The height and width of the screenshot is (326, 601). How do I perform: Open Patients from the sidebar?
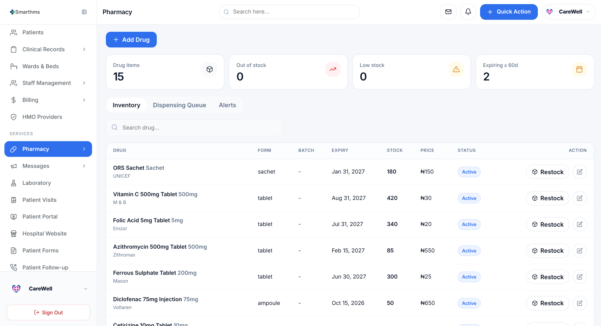pyautogui.click(x=48, y=32)
